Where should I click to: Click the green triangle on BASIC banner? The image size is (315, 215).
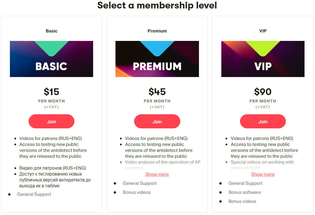(x=52, y=47)
